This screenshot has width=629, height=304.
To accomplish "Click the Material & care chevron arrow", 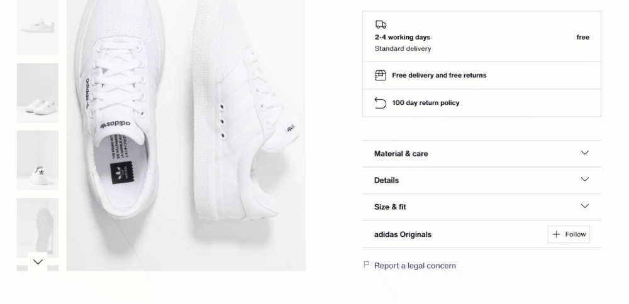I will pyautogui.click(x=584, y=153).
